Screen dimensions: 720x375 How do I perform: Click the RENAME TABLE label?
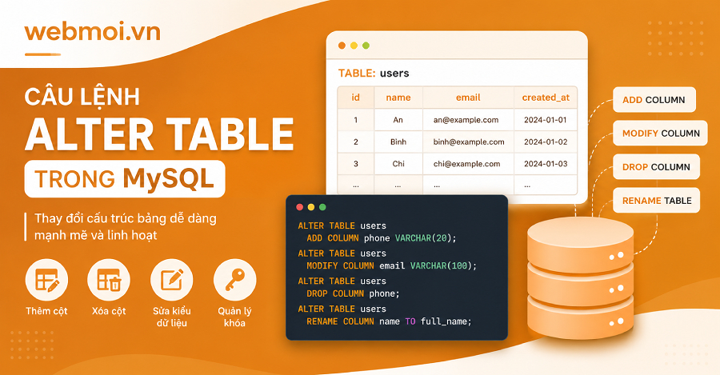(656, 200)
